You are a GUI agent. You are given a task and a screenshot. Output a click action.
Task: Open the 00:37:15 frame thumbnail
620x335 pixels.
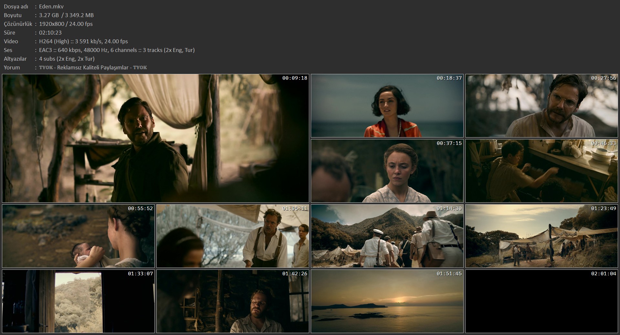coord(387,171)
